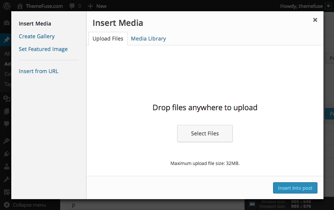Click the plus icon next to New

coord(90,6)
